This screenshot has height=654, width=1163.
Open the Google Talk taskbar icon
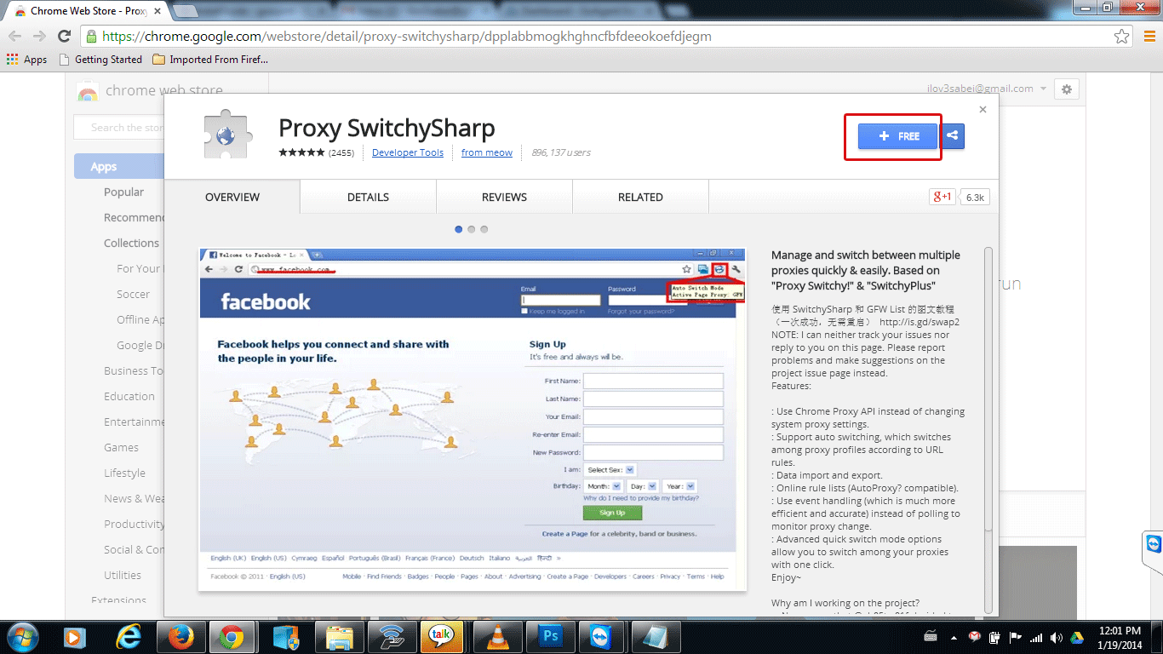[x=443, y=636]
